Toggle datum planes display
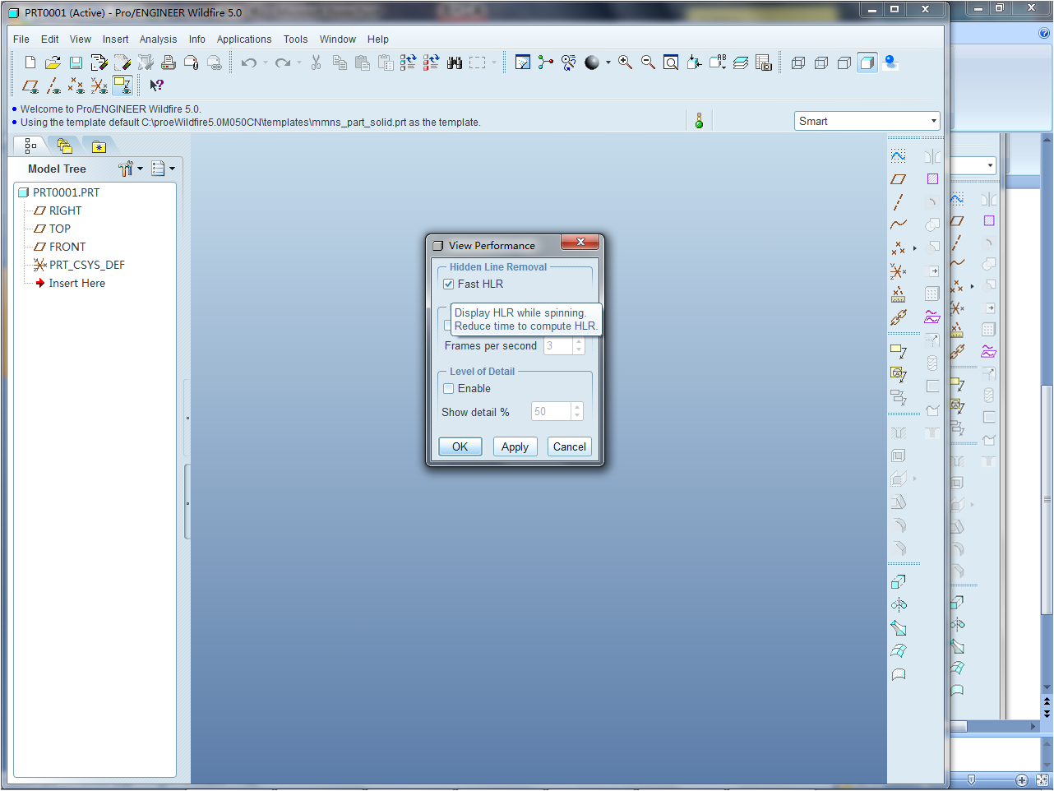This screenshot has height=791, width=1054. pos(30,86)
